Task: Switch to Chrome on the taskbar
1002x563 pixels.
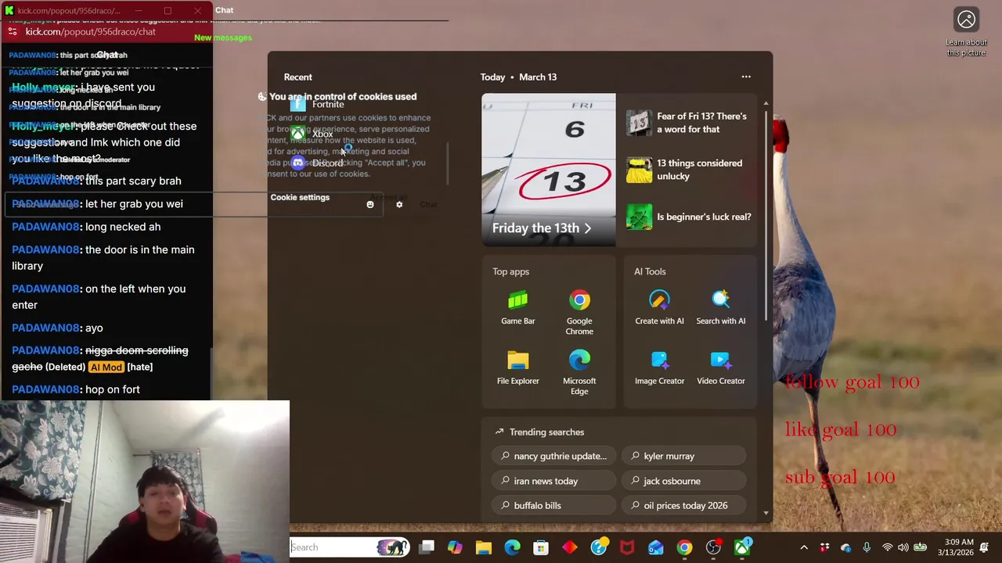Action: [x=685, y=547]
